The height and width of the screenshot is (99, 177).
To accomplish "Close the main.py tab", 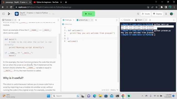I will coord(74,20).
